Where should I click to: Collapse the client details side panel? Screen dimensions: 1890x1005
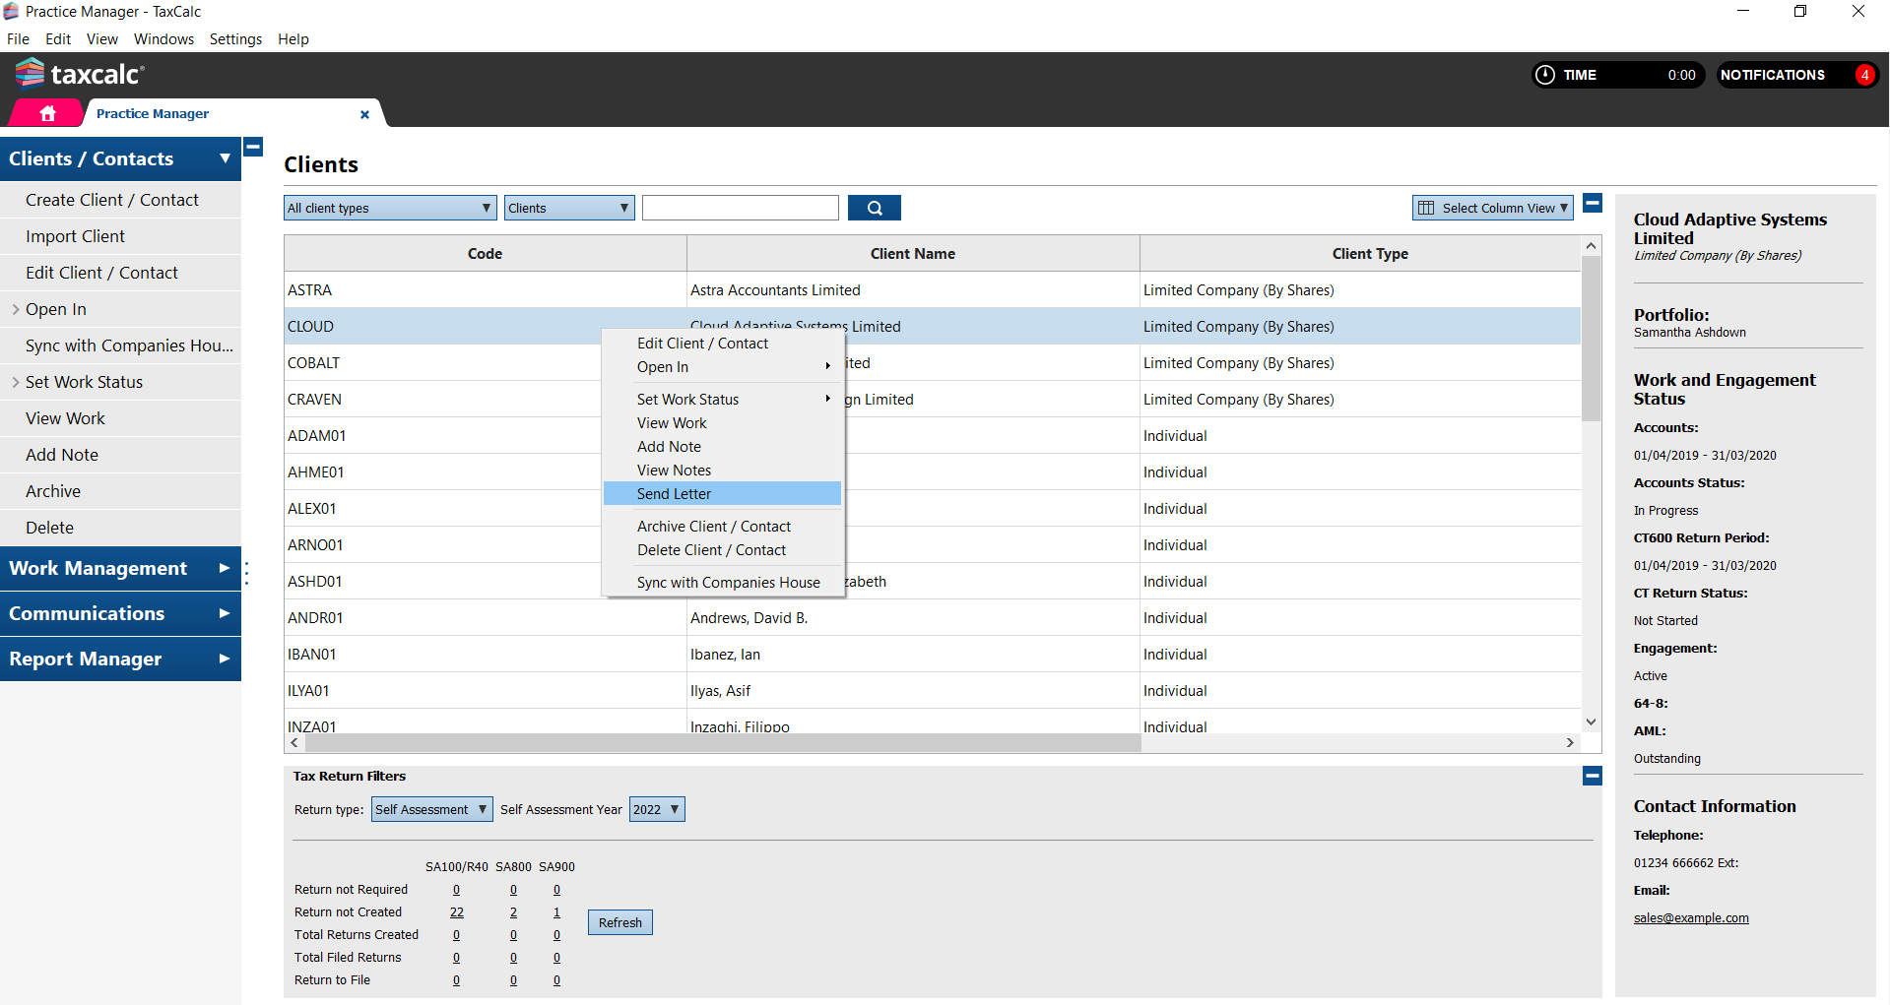click(1593, 204)
